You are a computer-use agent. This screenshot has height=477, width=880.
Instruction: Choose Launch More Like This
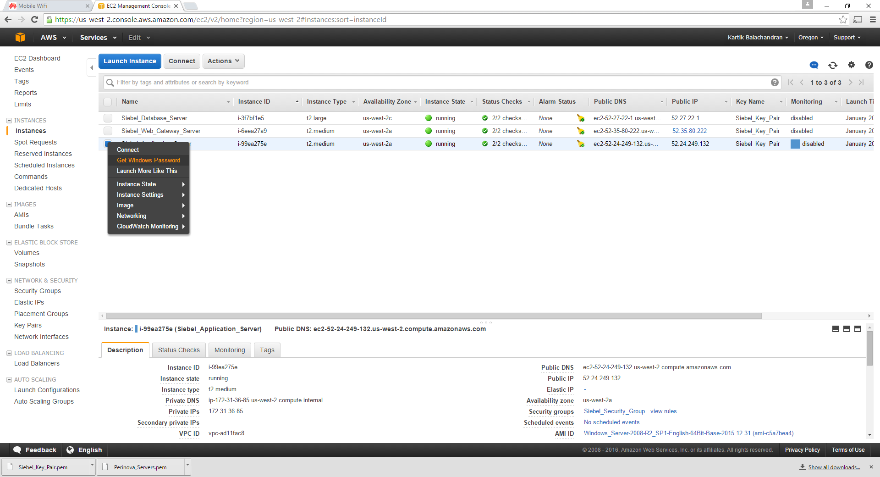(147, 171)
